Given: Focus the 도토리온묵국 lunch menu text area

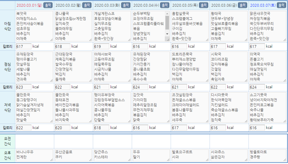Looking at the screenshot, I should pos(190,67).
